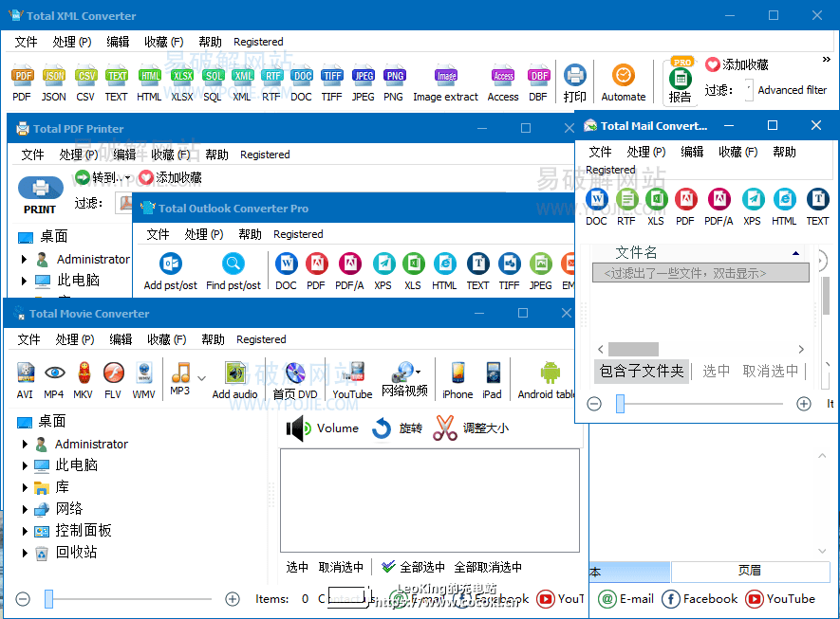
Task: Expand 库 node in Movie Converter tree
Action: point(25,487)
